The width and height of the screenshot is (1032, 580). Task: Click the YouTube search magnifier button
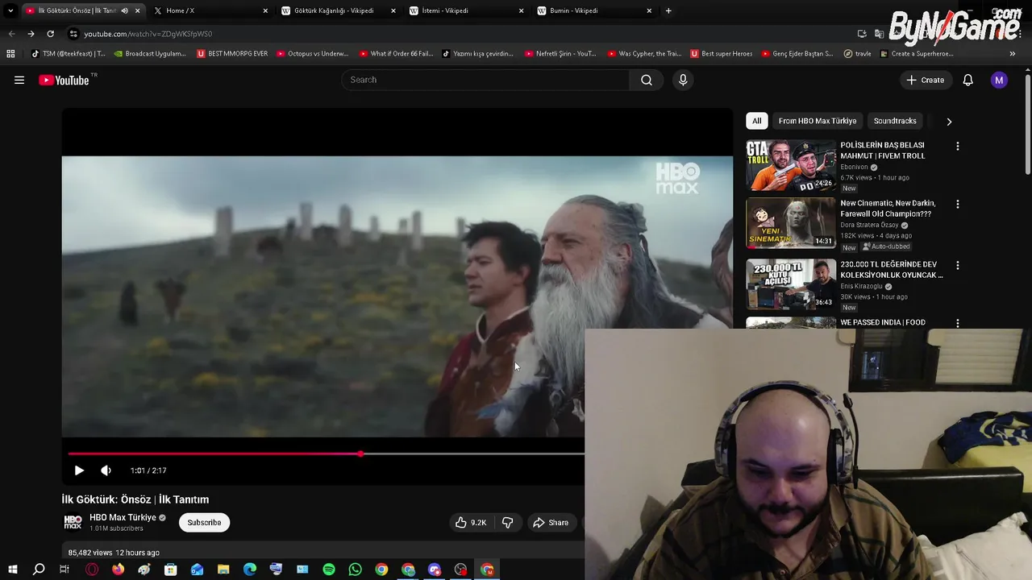[647, 80]
